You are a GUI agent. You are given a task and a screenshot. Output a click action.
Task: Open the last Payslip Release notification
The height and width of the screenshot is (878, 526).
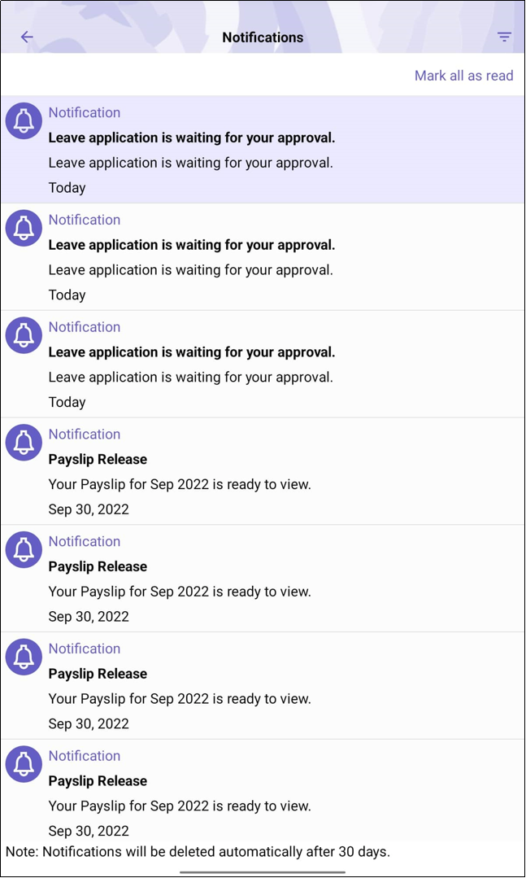[263, 789]
